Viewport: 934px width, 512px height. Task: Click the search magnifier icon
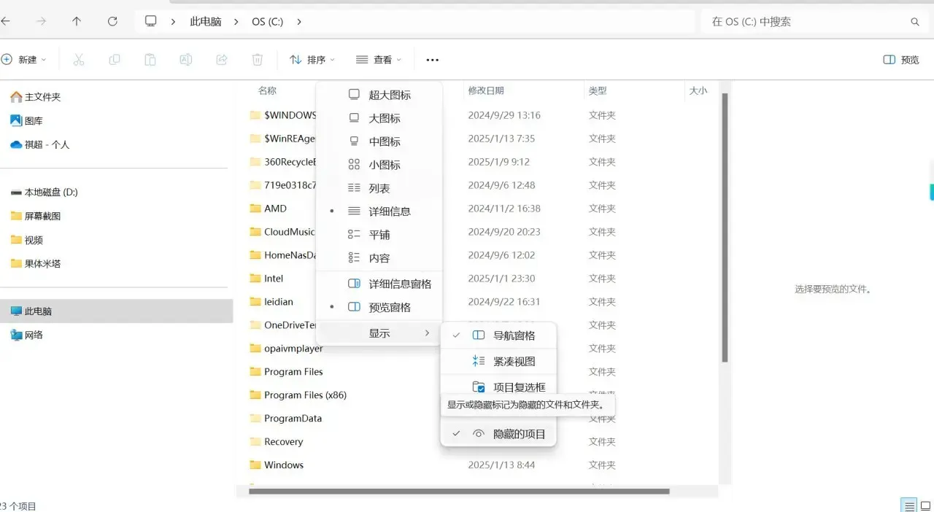(x=915, y=22)
